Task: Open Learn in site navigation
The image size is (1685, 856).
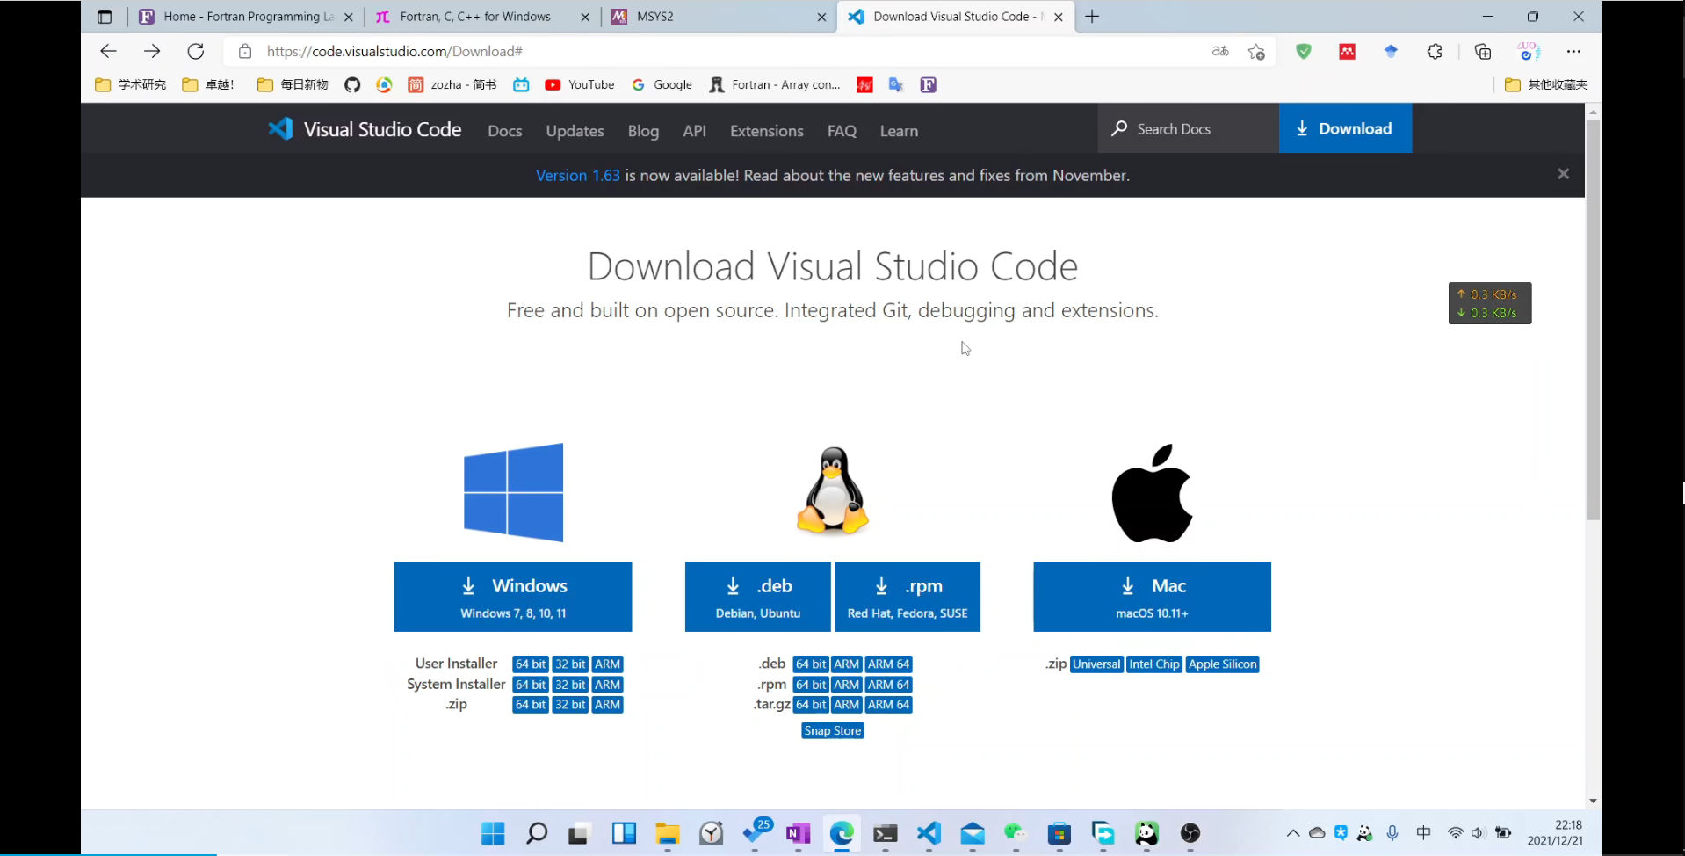Action: [899, 131]
